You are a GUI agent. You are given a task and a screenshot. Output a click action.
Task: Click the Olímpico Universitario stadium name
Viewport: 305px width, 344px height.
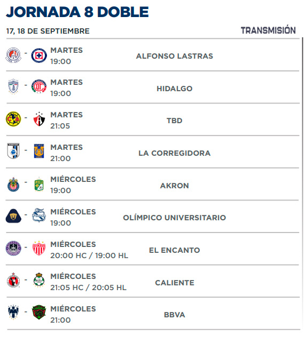[x=175, y=218]
